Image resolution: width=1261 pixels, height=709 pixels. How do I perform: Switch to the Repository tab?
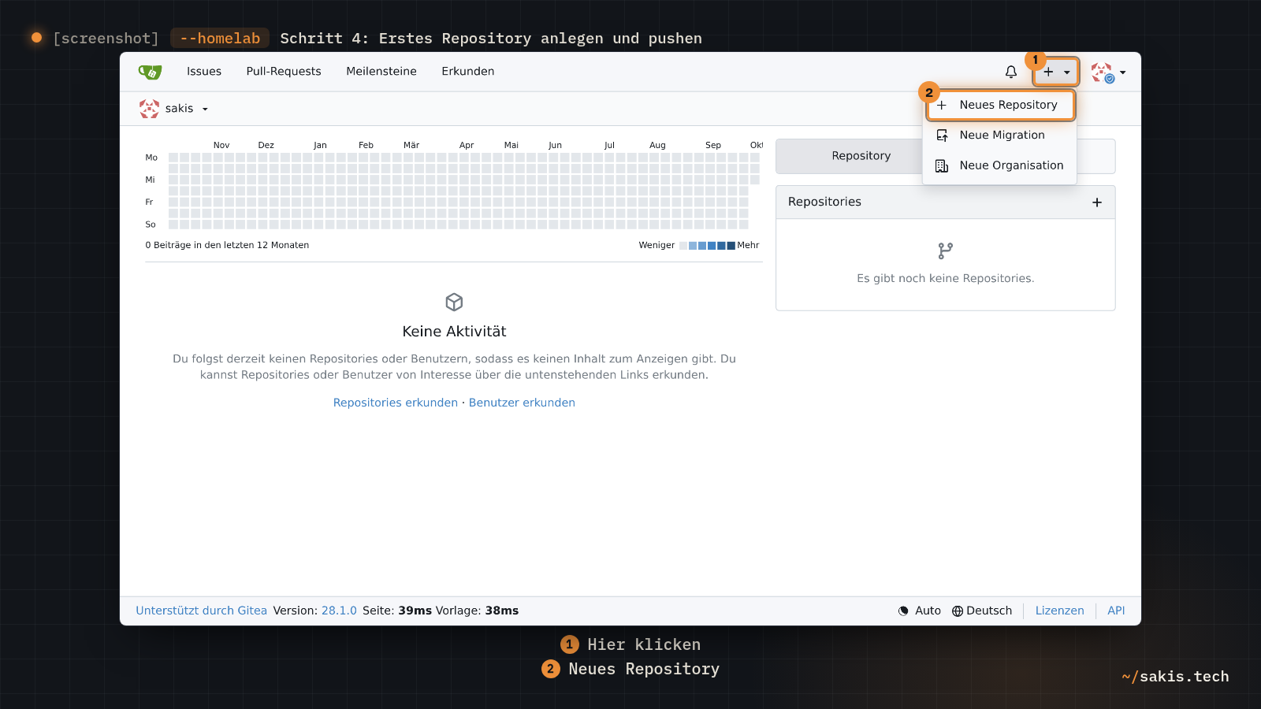[861, 156]
